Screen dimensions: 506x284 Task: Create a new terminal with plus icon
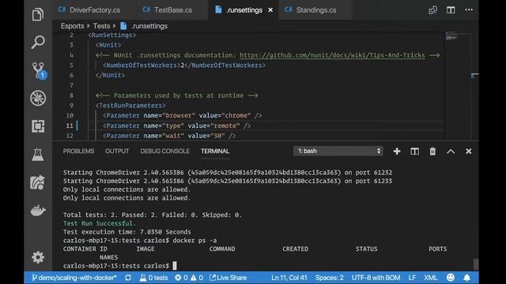tap(397, 151)
